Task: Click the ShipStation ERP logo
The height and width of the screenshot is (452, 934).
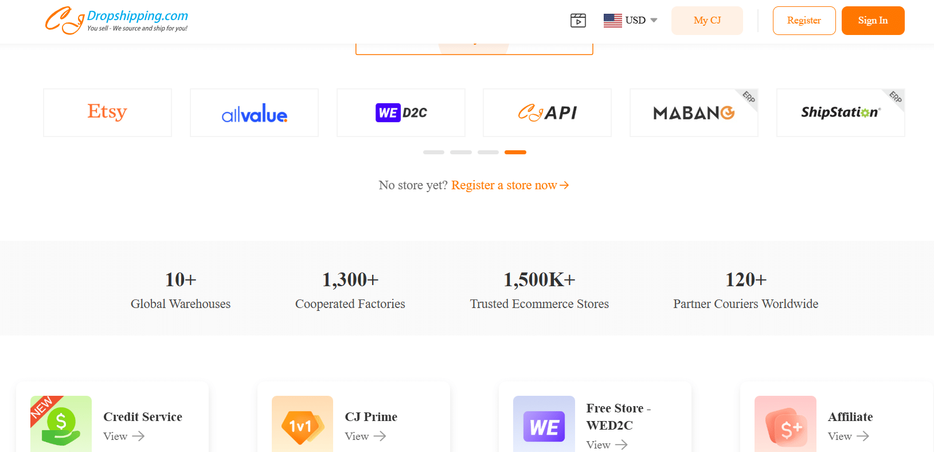Action: pos(839,112)
